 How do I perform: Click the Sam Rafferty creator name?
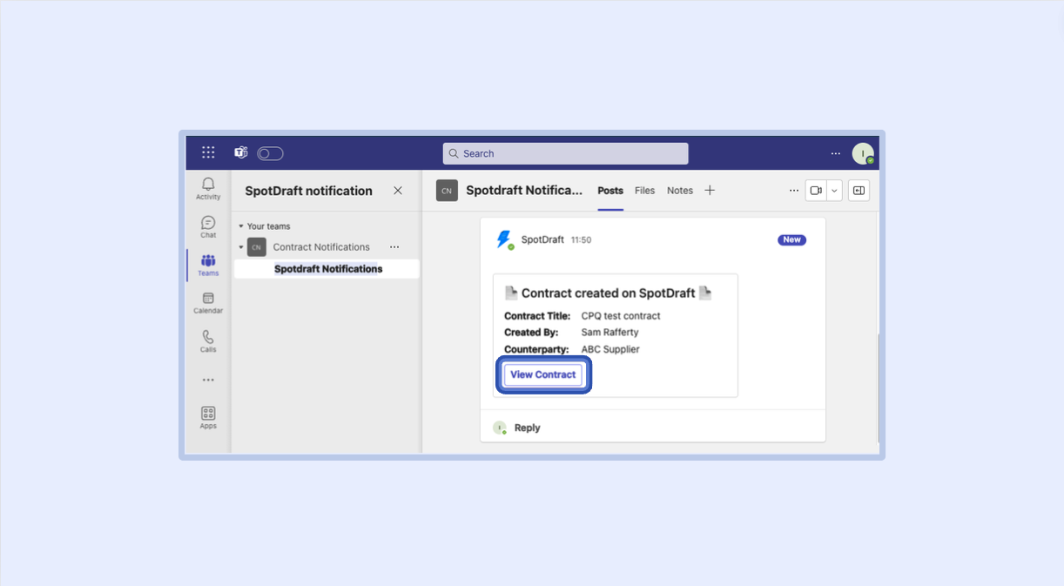click(609, 333)
